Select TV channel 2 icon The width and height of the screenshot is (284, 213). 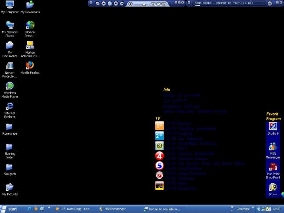tap(159, 136)
